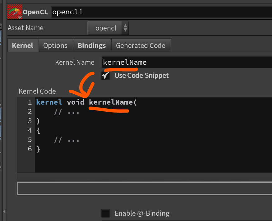Click the empty field below the Kernel Code editor
This screenshot has width=272, height=221.
(145, 188)
